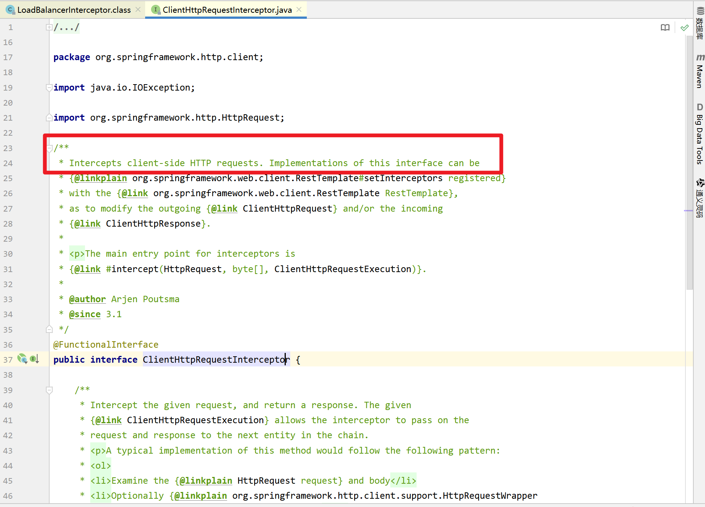Click 'org.springframework.http.HttpRequest' import text
Screen dimensions: 705x507
tap(185, 118)
